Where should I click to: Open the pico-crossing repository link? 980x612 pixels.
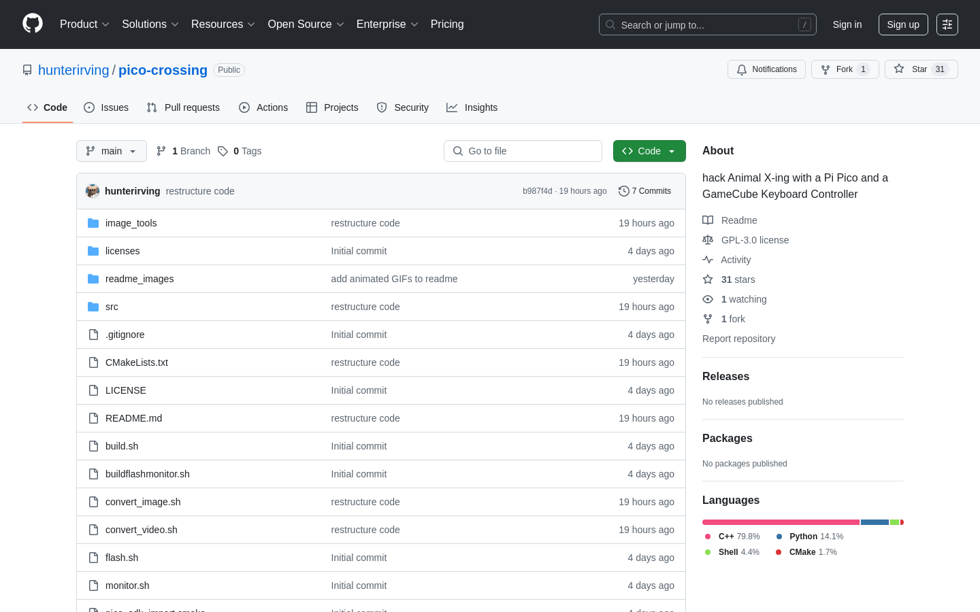(163, 70)
